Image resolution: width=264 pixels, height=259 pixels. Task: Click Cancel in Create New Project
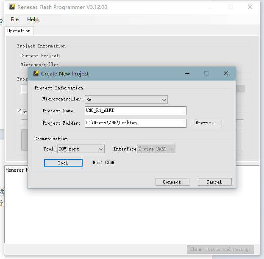pos(215,182)
